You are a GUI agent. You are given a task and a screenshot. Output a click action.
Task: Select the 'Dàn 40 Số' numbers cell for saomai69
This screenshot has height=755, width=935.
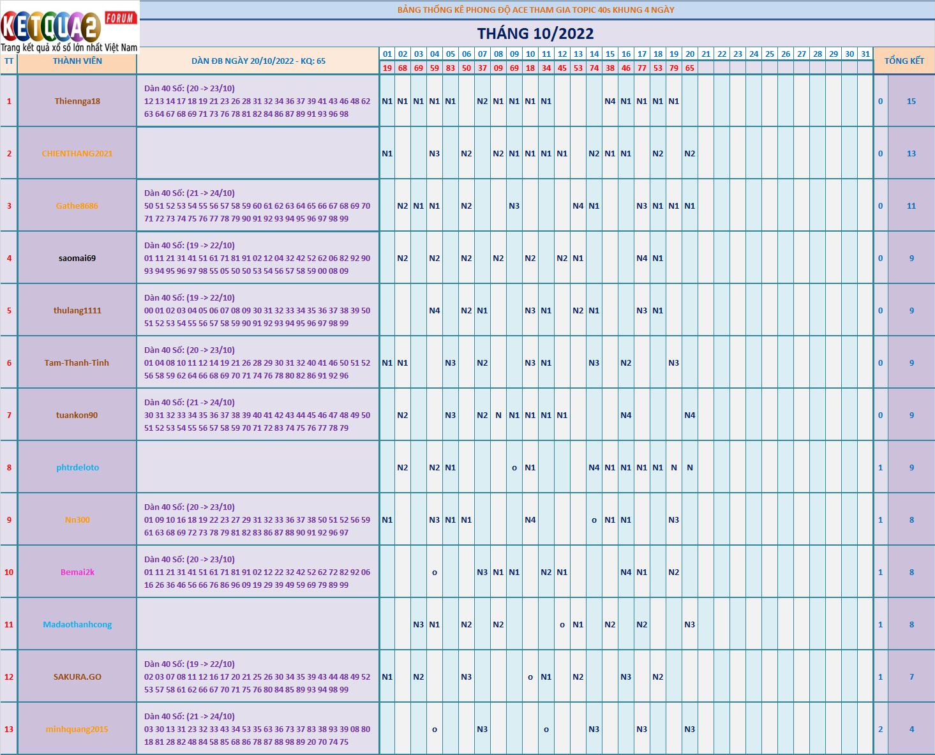click(x=258, y=258)
